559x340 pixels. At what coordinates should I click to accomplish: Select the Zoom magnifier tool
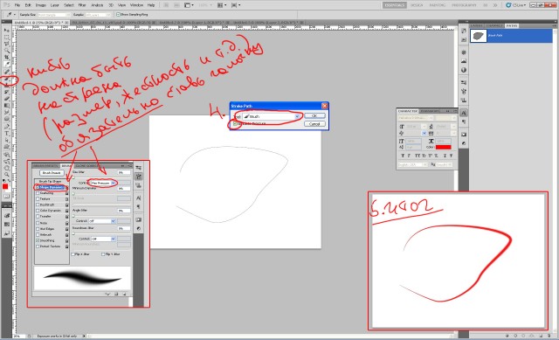point(6,175)
